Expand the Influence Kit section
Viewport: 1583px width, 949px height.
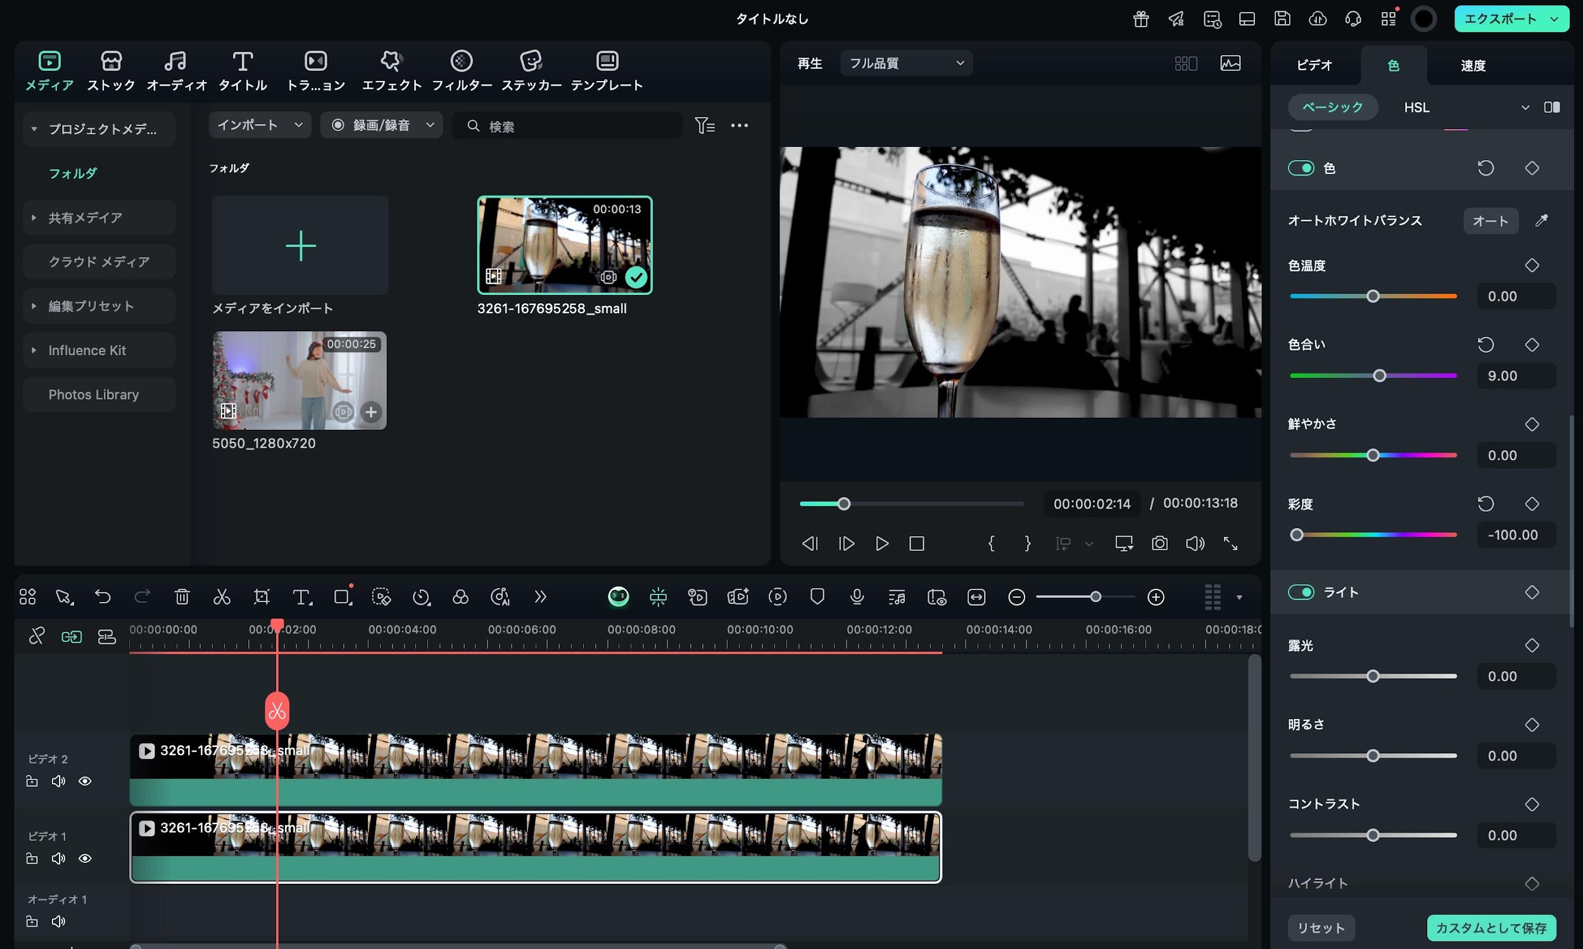pos(34,350)
